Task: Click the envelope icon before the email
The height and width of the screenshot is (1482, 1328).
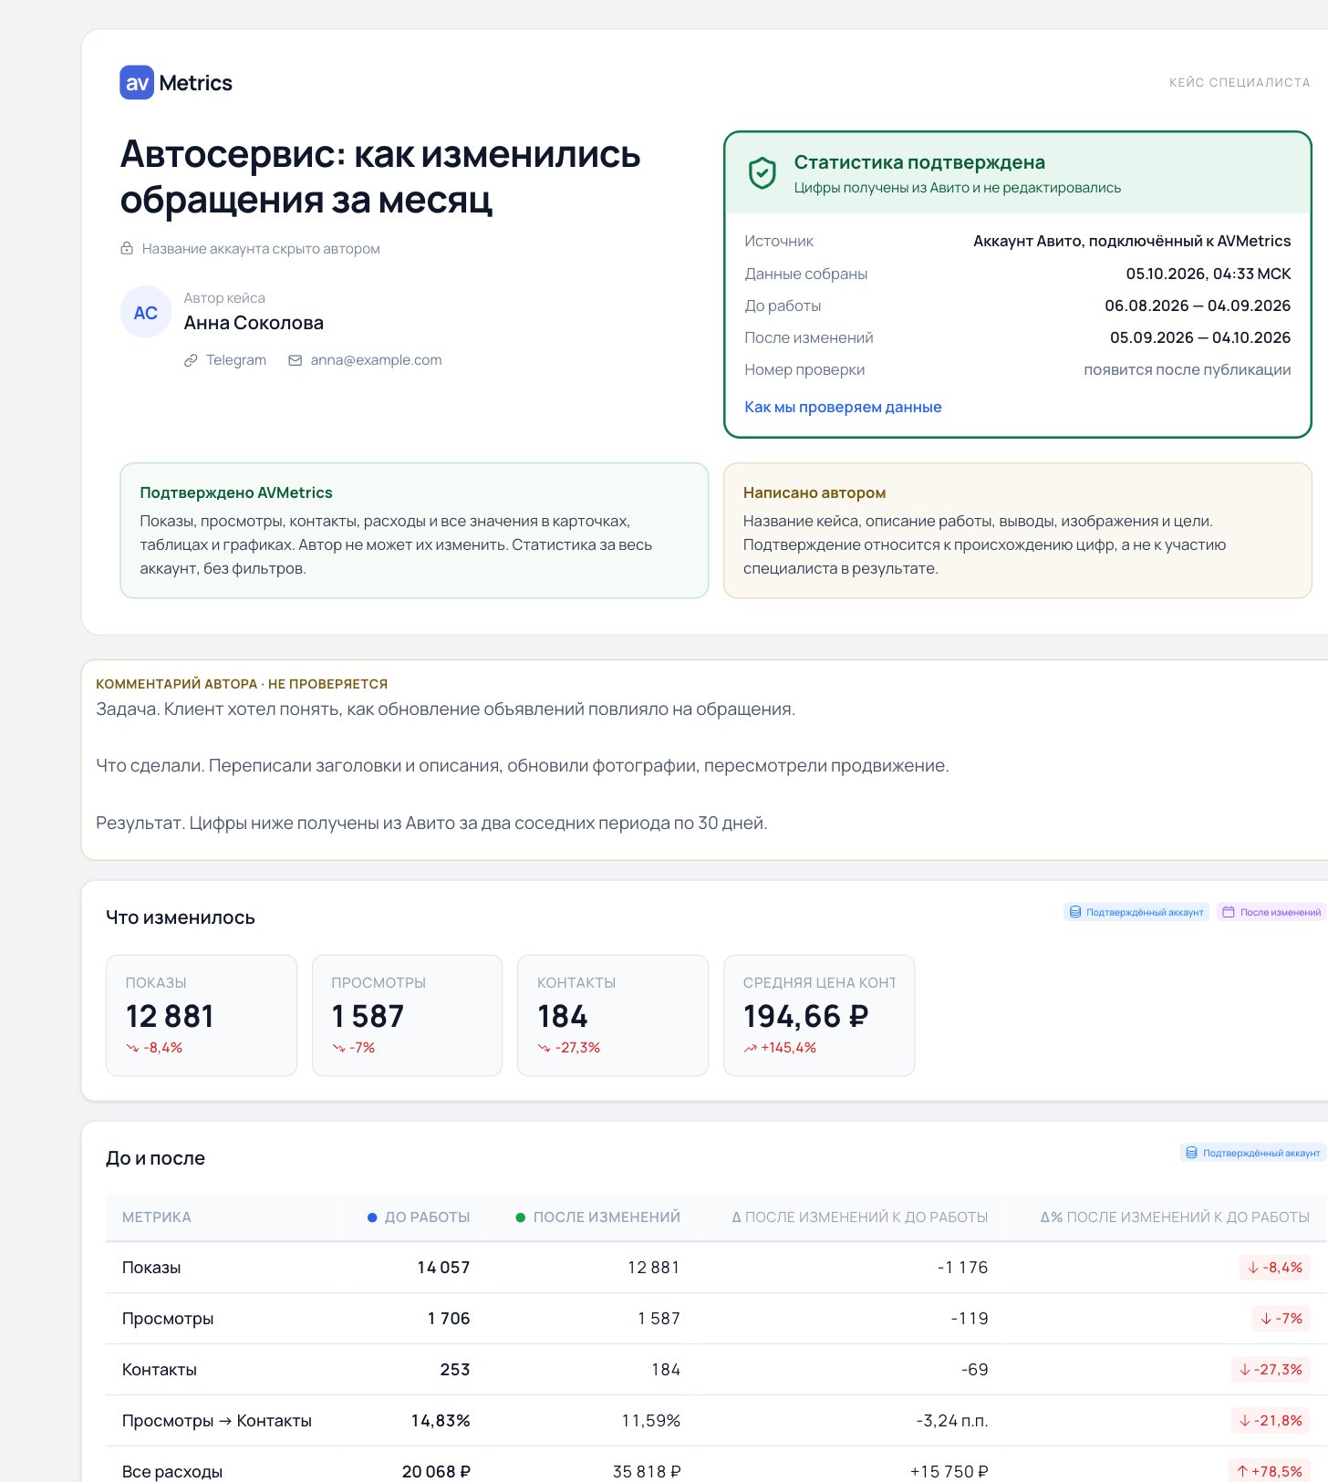Action: tap(296, 360)
